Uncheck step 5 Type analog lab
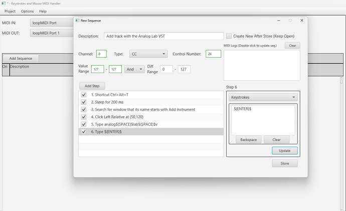The width and height of the screenshot is (346, 211). point(84,124)
